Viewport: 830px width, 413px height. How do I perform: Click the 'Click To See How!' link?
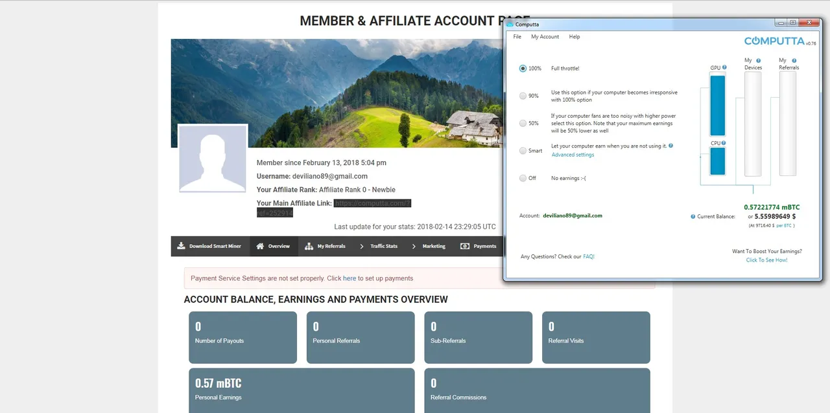pos(766,260)
